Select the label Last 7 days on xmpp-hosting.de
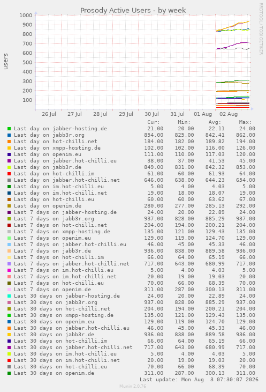 pos(62,232)
